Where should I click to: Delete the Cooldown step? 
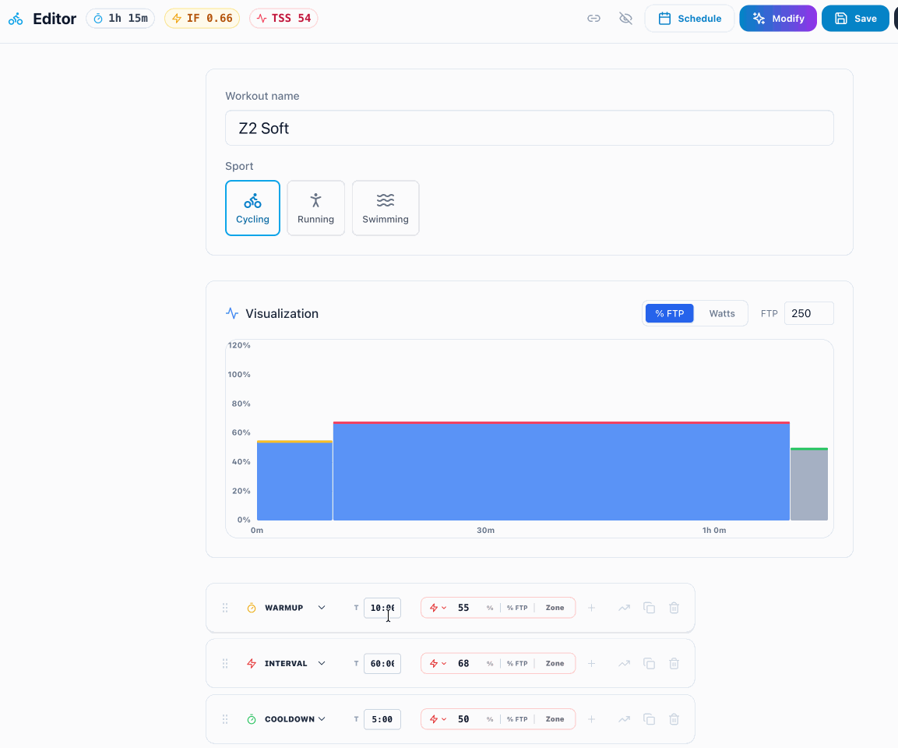(674, 719)
